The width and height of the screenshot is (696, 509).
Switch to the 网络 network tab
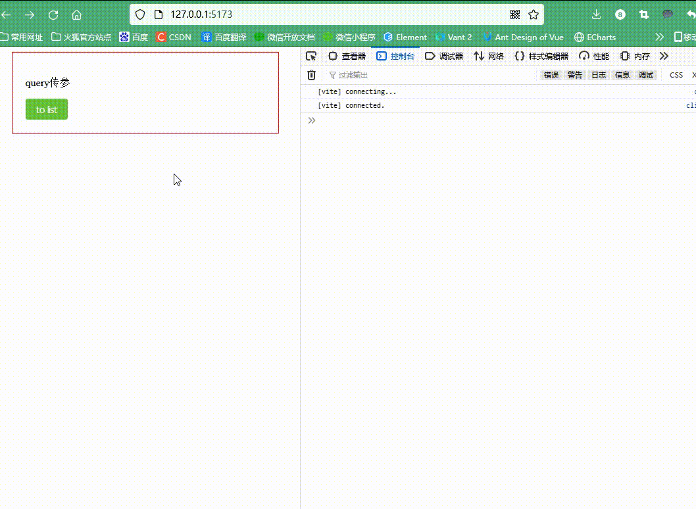(489, 56)
